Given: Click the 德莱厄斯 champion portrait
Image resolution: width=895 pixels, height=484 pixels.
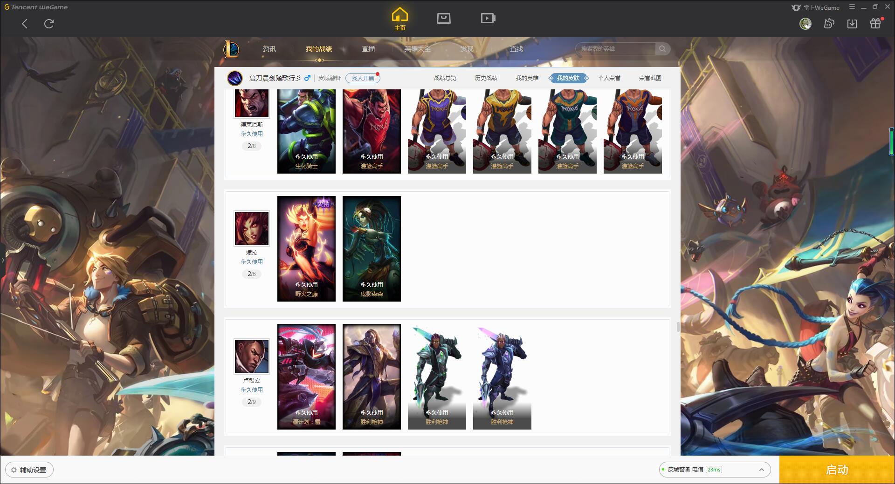Looking at the screenshot, I should [x=251, y=104].
